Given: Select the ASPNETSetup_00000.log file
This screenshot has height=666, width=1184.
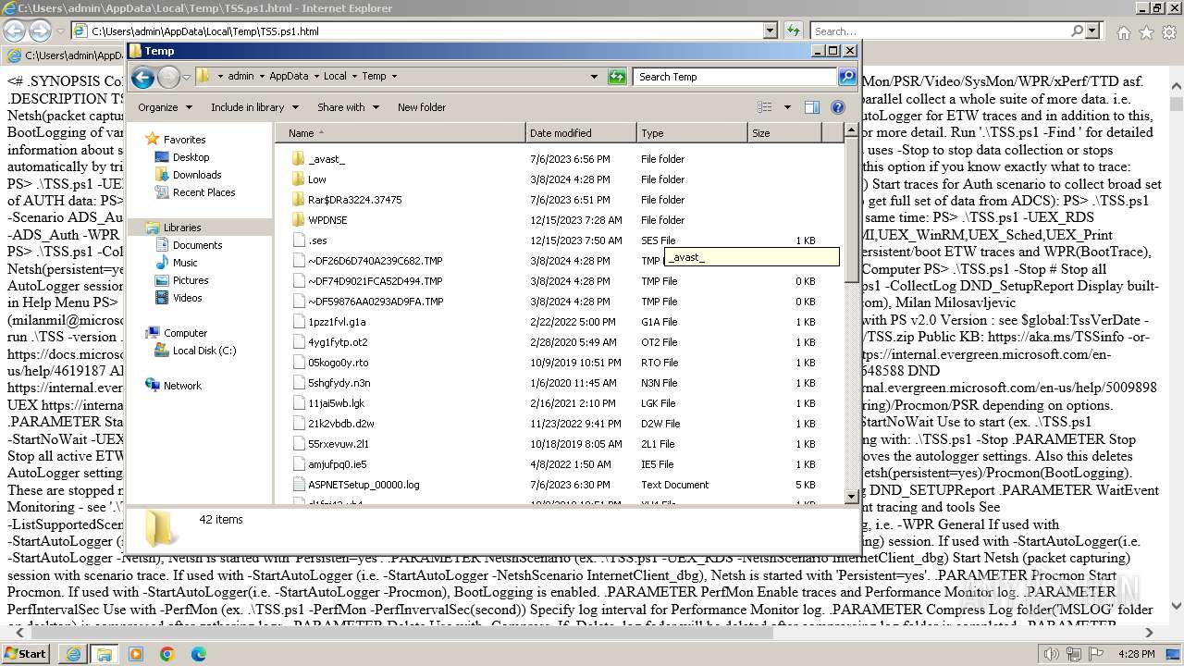Looking at the screenshot, I should pyautogui.click(x=363, y=485).
